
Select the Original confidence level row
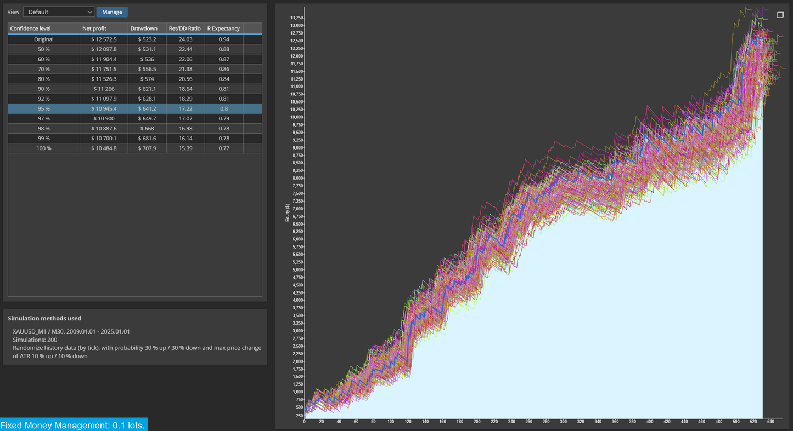click(x=135, y=39)
